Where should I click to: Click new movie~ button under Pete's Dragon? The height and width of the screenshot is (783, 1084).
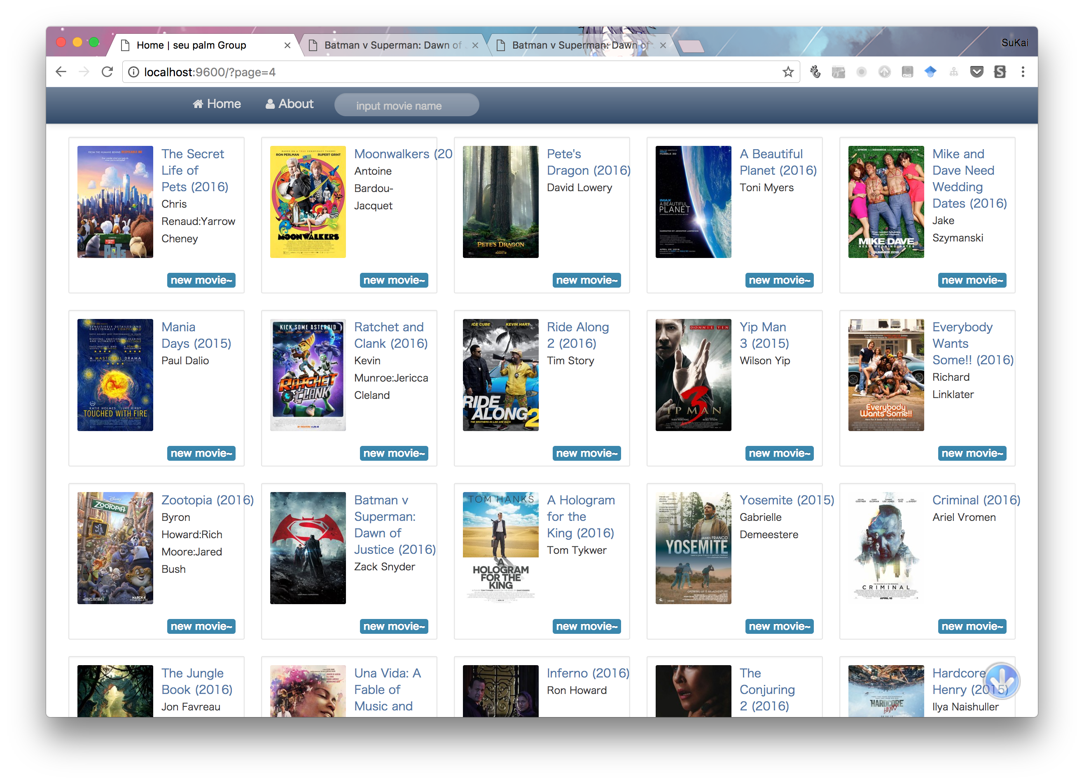click(586, 280)
